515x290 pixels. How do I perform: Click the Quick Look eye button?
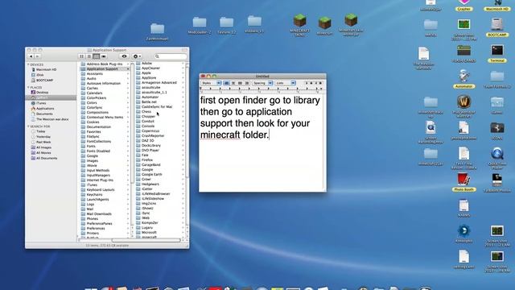click(124, 56)
